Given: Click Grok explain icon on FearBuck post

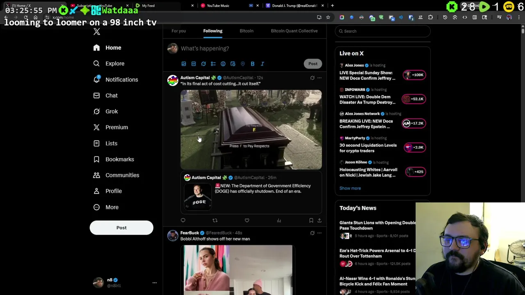Looking at the screenshot, I should pyautogui.click(x=312, y=233).
